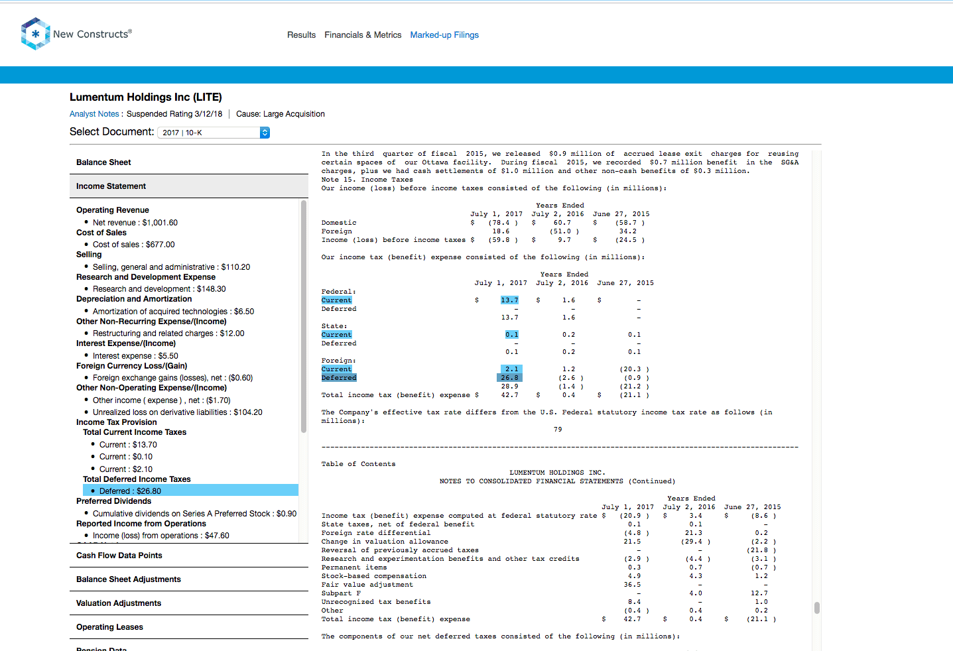This screenshot has width=953, height=651.
Task: Open the Select Document dropdown
Action: [x=214, y=133]
